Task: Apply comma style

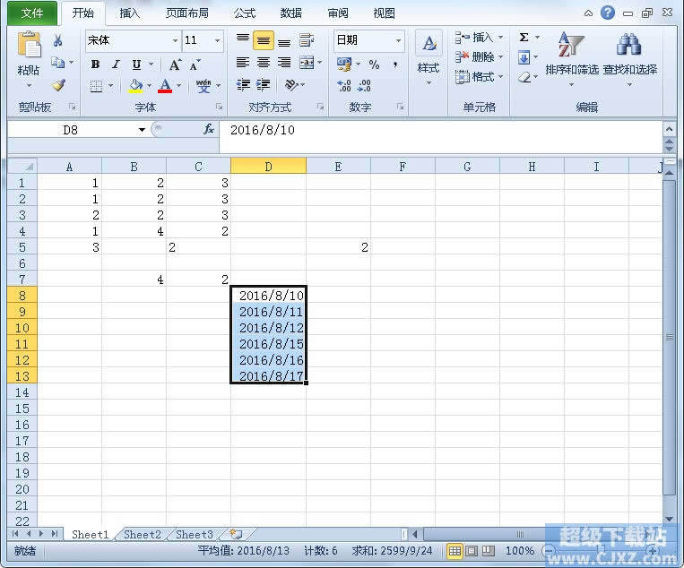Action: pos(395,65)
